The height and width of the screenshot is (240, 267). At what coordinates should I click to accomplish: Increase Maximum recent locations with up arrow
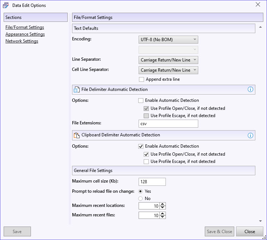(163, 204)
